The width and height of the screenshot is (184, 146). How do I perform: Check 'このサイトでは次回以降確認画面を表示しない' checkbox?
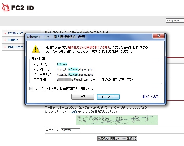coord(31,89)
